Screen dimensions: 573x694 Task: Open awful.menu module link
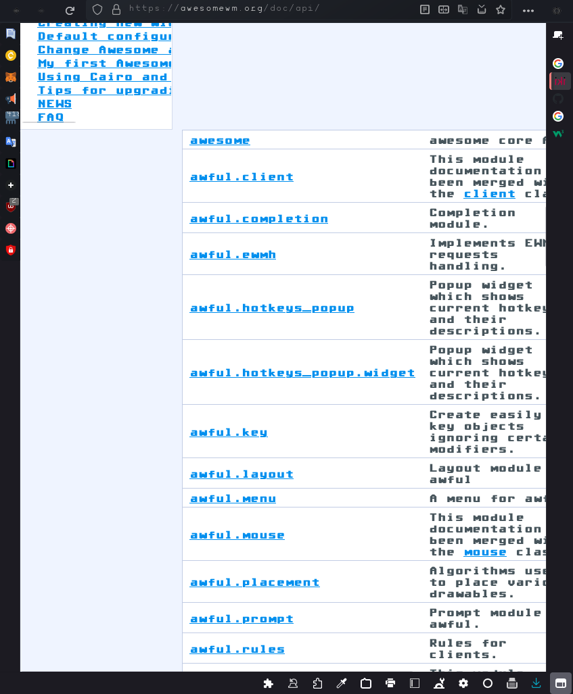(233, 499)
